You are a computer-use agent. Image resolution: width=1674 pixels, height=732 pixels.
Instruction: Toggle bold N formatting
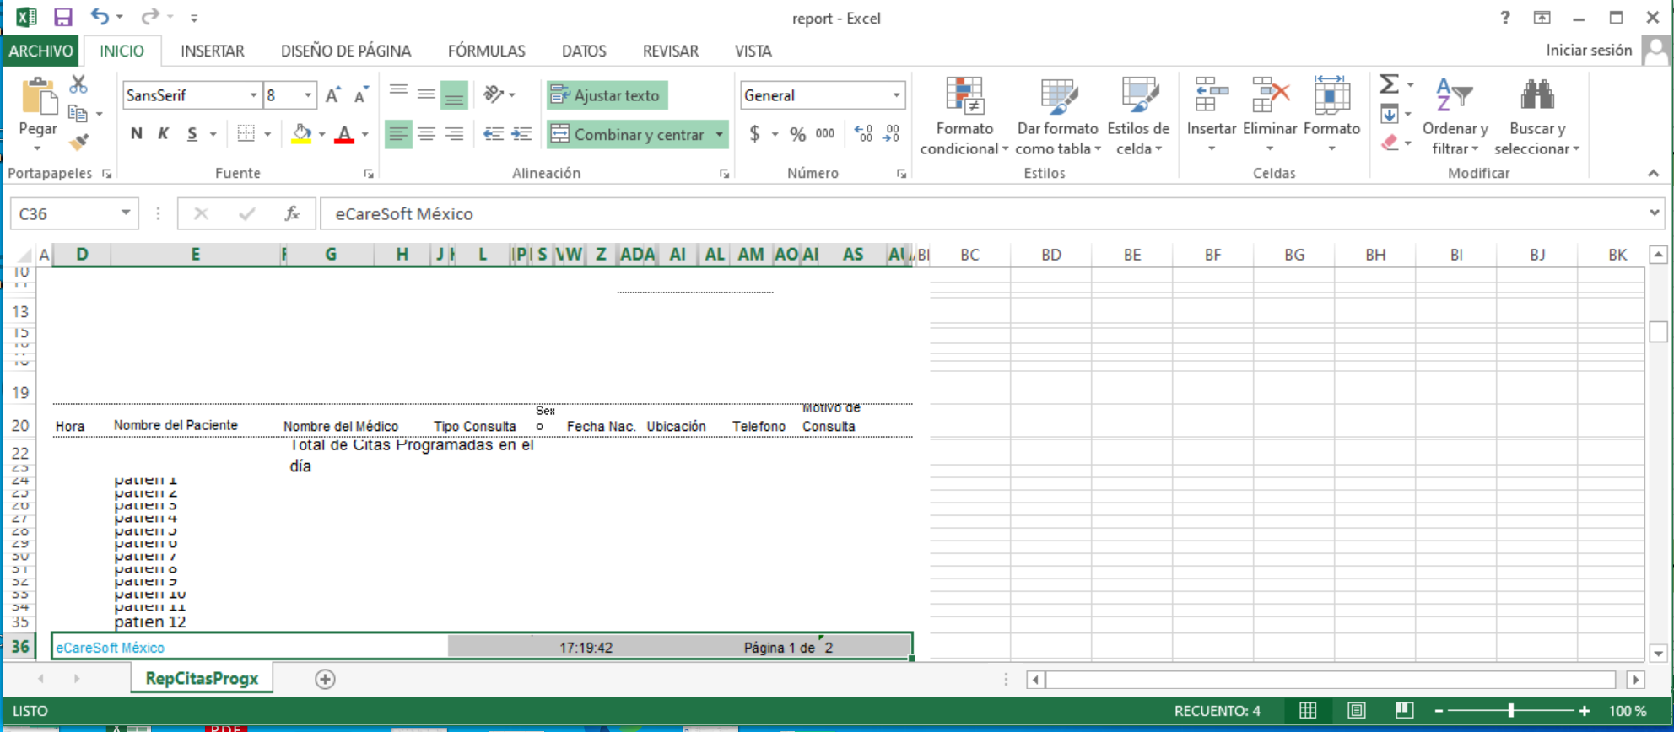(136, 134)
